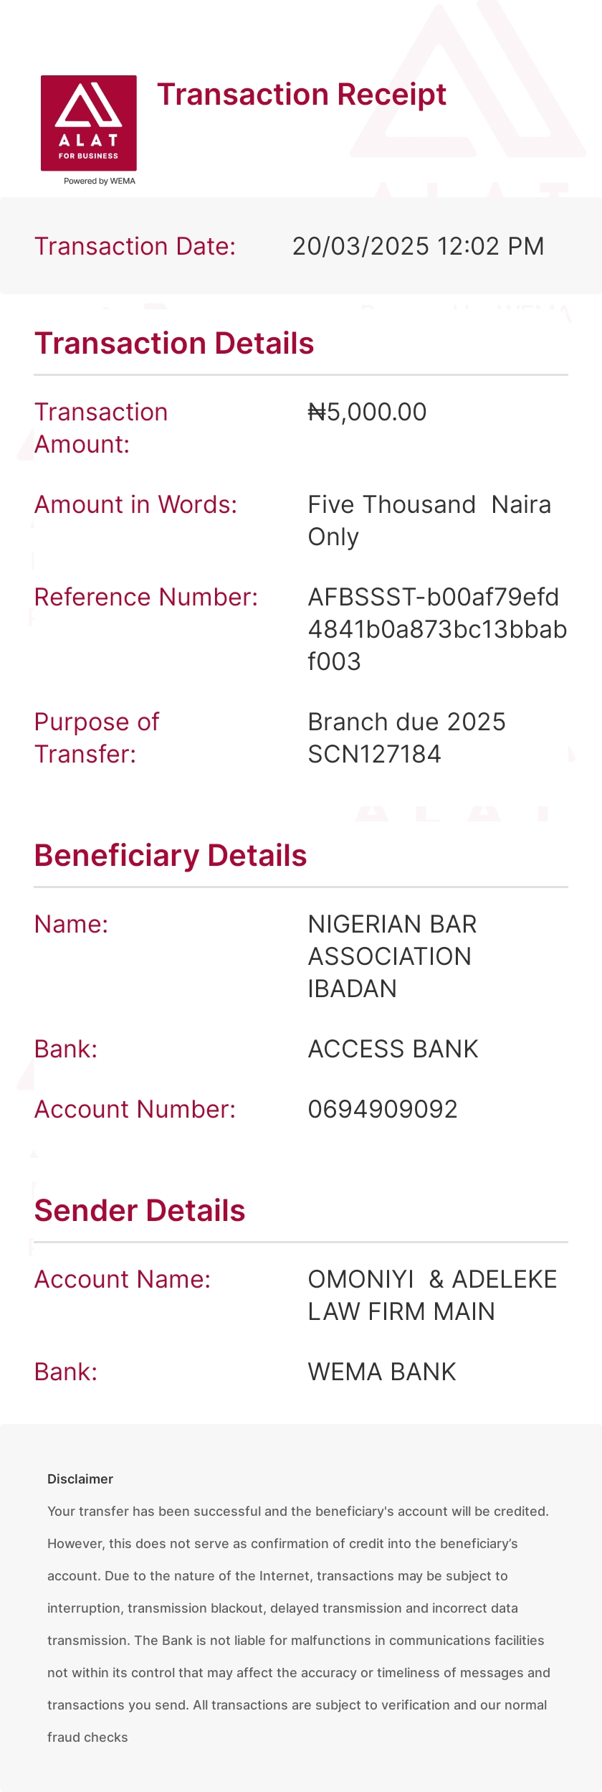Select the Five Thousand Naira Only text

pyautogui.click(x=430, y=521)
